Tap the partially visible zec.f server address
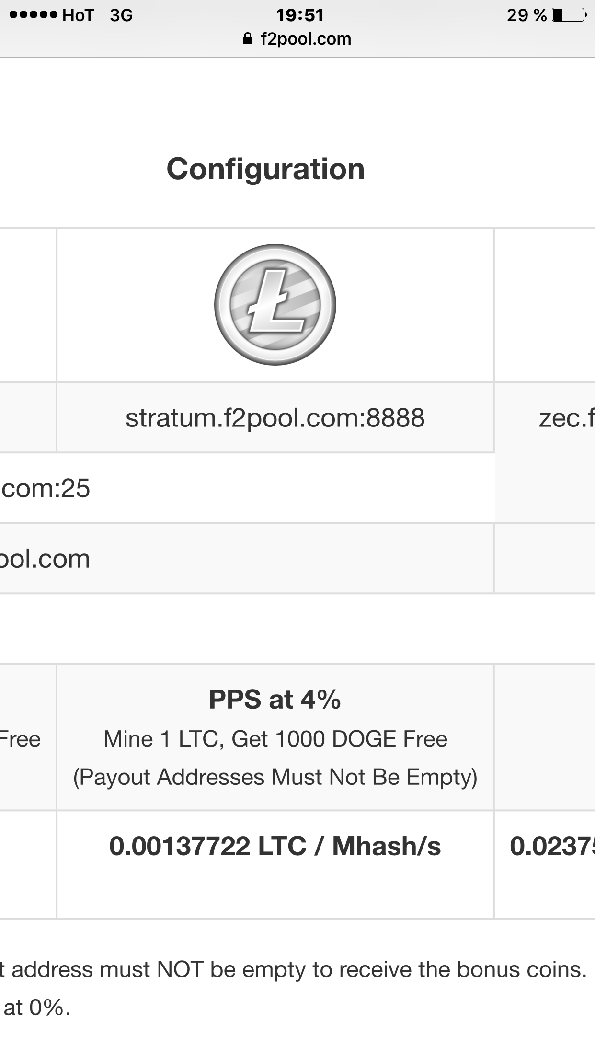 click(x=566, y=418)
